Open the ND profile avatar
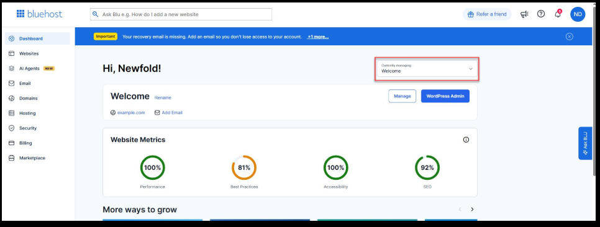 [578, 14]
